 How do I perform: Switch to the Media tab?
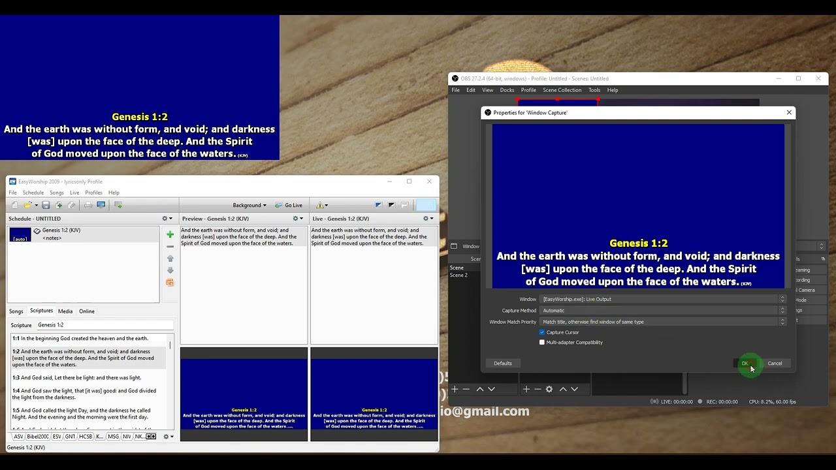pos(65,311)
